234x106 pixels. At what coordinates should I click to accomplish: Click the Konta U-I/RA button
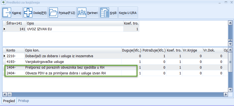pos(128,13)
